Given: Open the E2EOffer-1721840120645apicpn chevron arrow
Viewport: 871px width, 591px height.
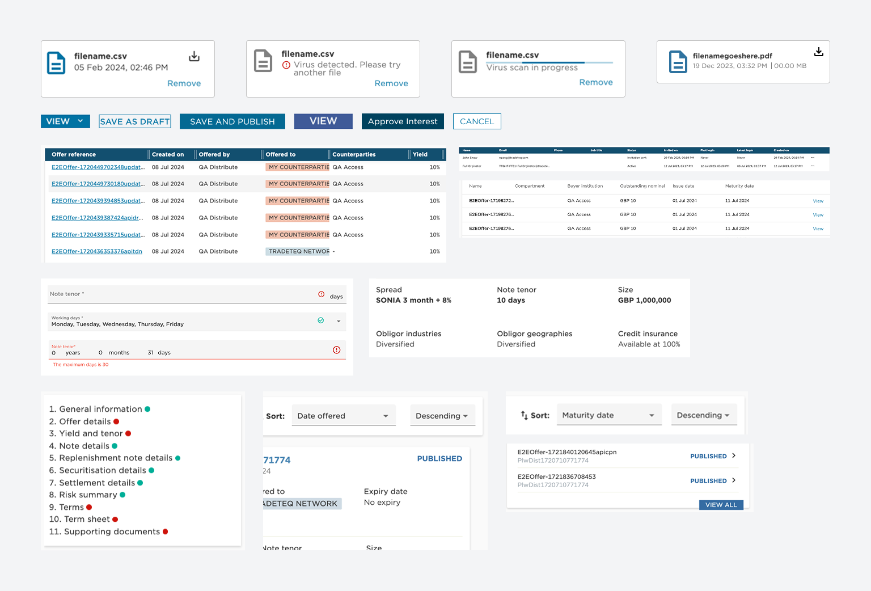Looking at the screenshot, I should [x=734, y=455].
